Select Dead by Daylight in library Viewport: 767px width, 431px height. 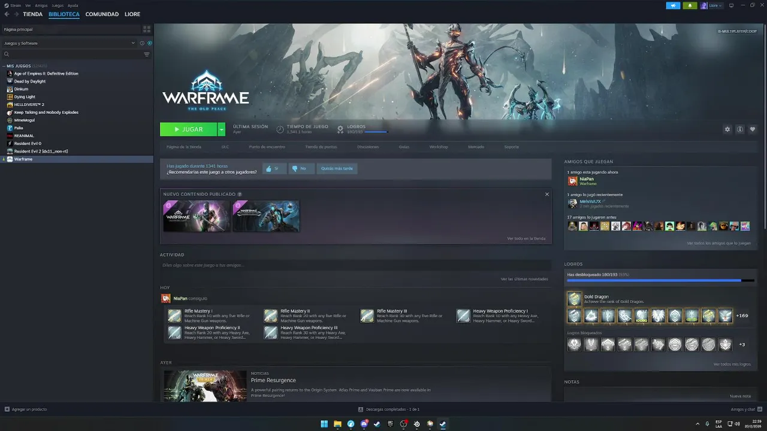pyautogui.click(x=30, y=81)
